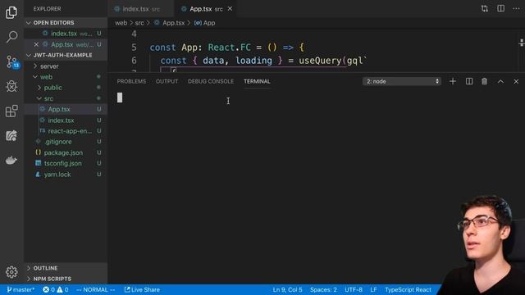
Task: Open index.tsx in the src folder
Action: pyautogui.click(x=66, y=120)
